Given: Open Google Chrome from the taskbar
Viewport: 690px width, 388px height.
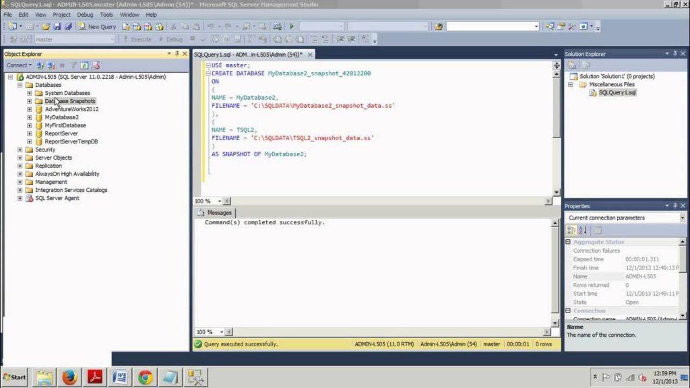Looking at the screenshot, I should click(x=145, y=377).
